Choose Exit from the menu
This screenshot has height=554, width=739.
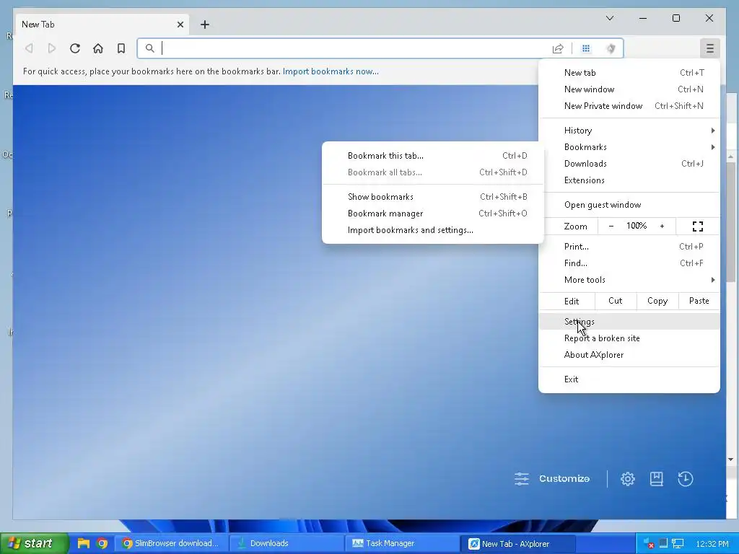pyautogui.click(x=629, y=379)
